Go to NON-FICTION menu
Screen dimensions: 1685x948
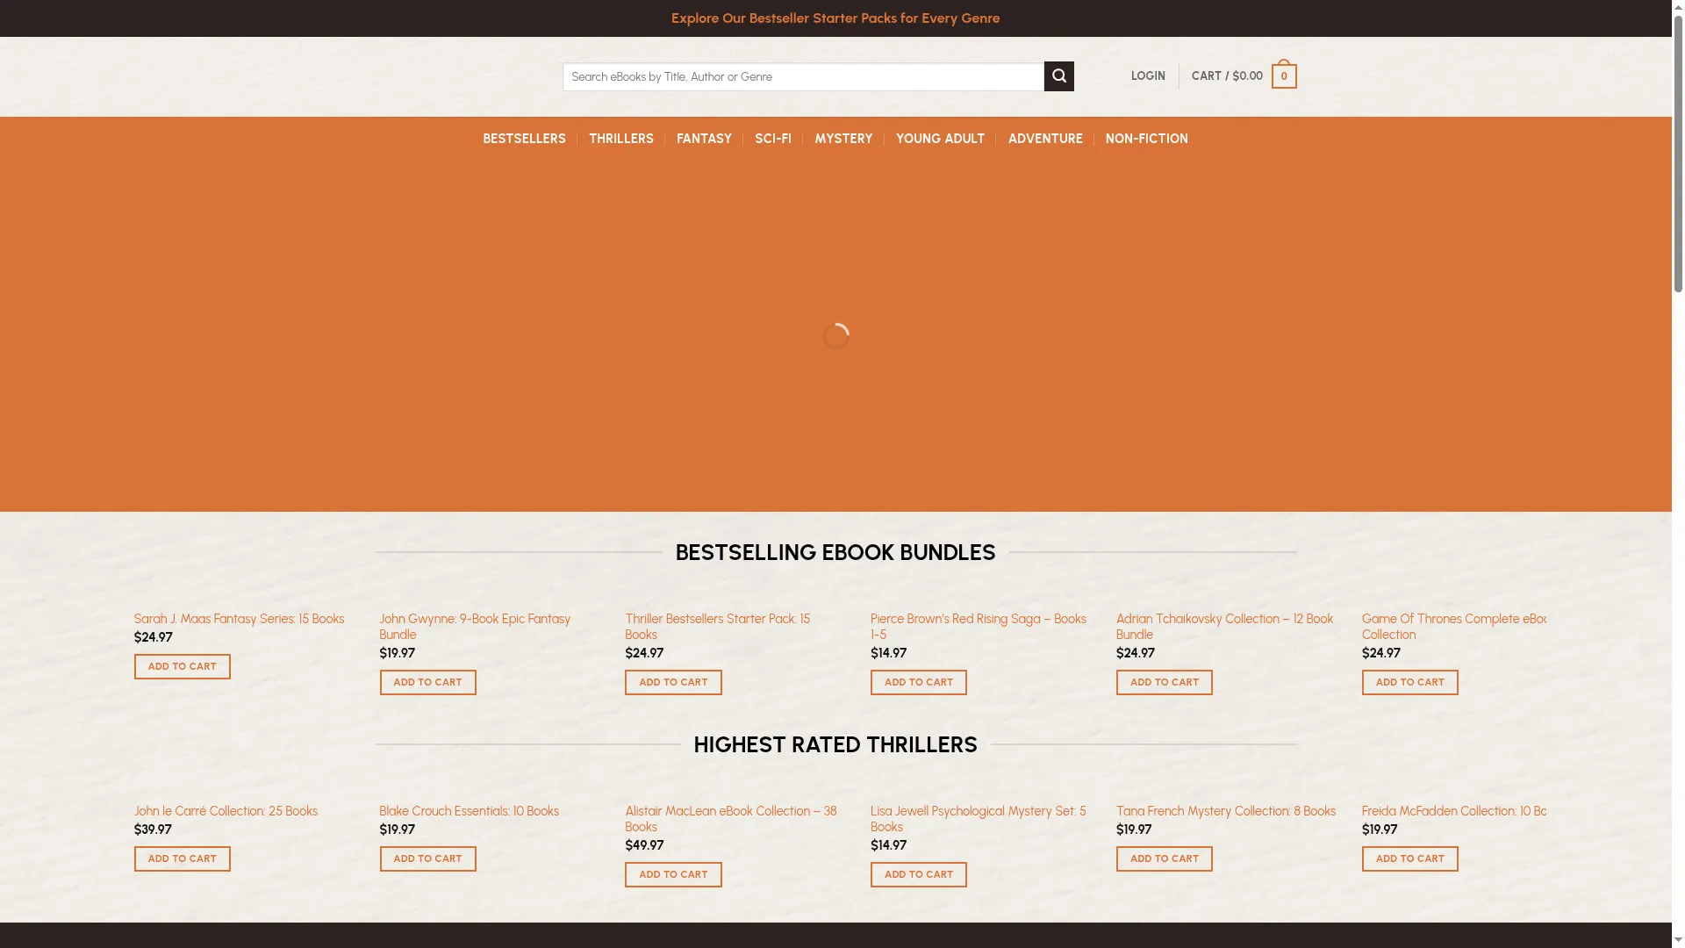point(1146,139)
